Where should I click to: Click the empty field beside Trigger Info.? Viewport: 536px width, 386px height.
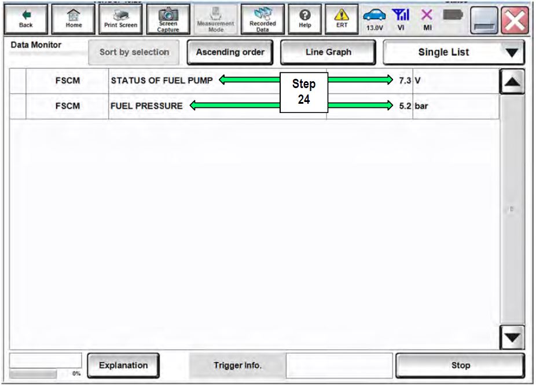click(x=339, y=366)
